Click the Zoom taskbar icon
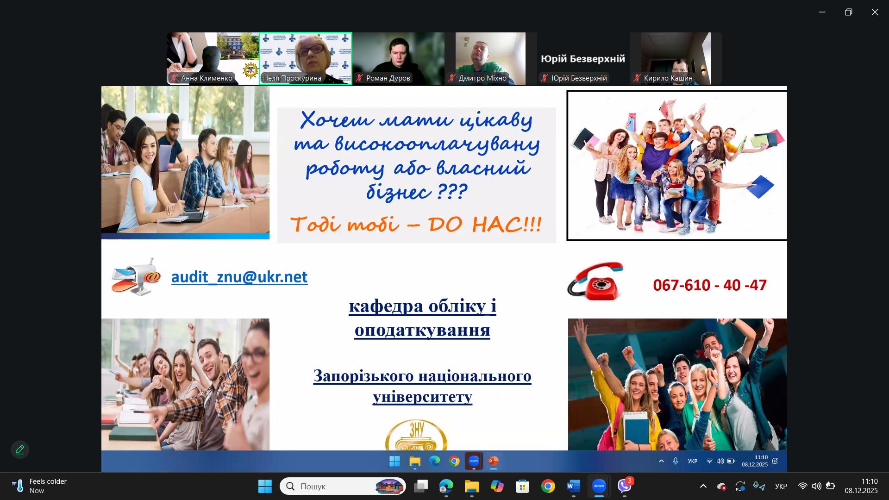Image resolution: width=889 pixels, height=500 pixels. [599, 486]
